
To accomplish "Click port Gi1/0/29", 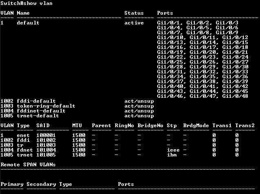I will 203,67.
